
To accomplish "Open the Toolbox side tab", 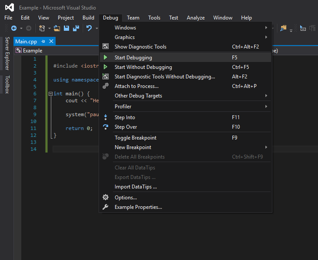I will tap(7, 84).
